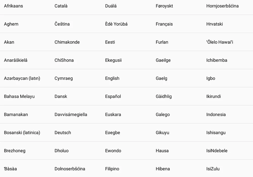Image resolution: width=253 pixels, height=177 pixels.
Task: Select English as the language
Action: pyautogui.click(x=112, y=78)
